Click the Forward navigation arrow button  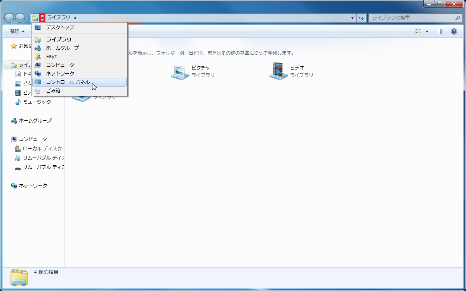(x=20, y=18)
